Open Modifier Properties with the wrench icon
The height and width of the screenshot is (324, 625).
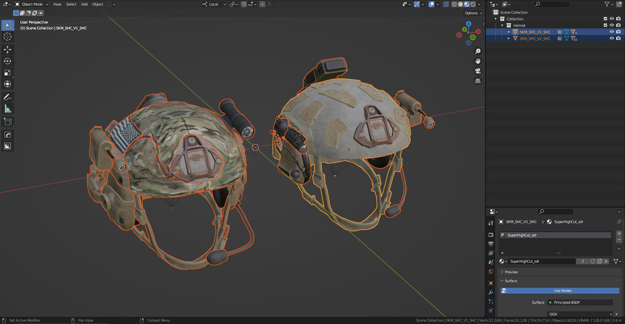coord(490,292)
